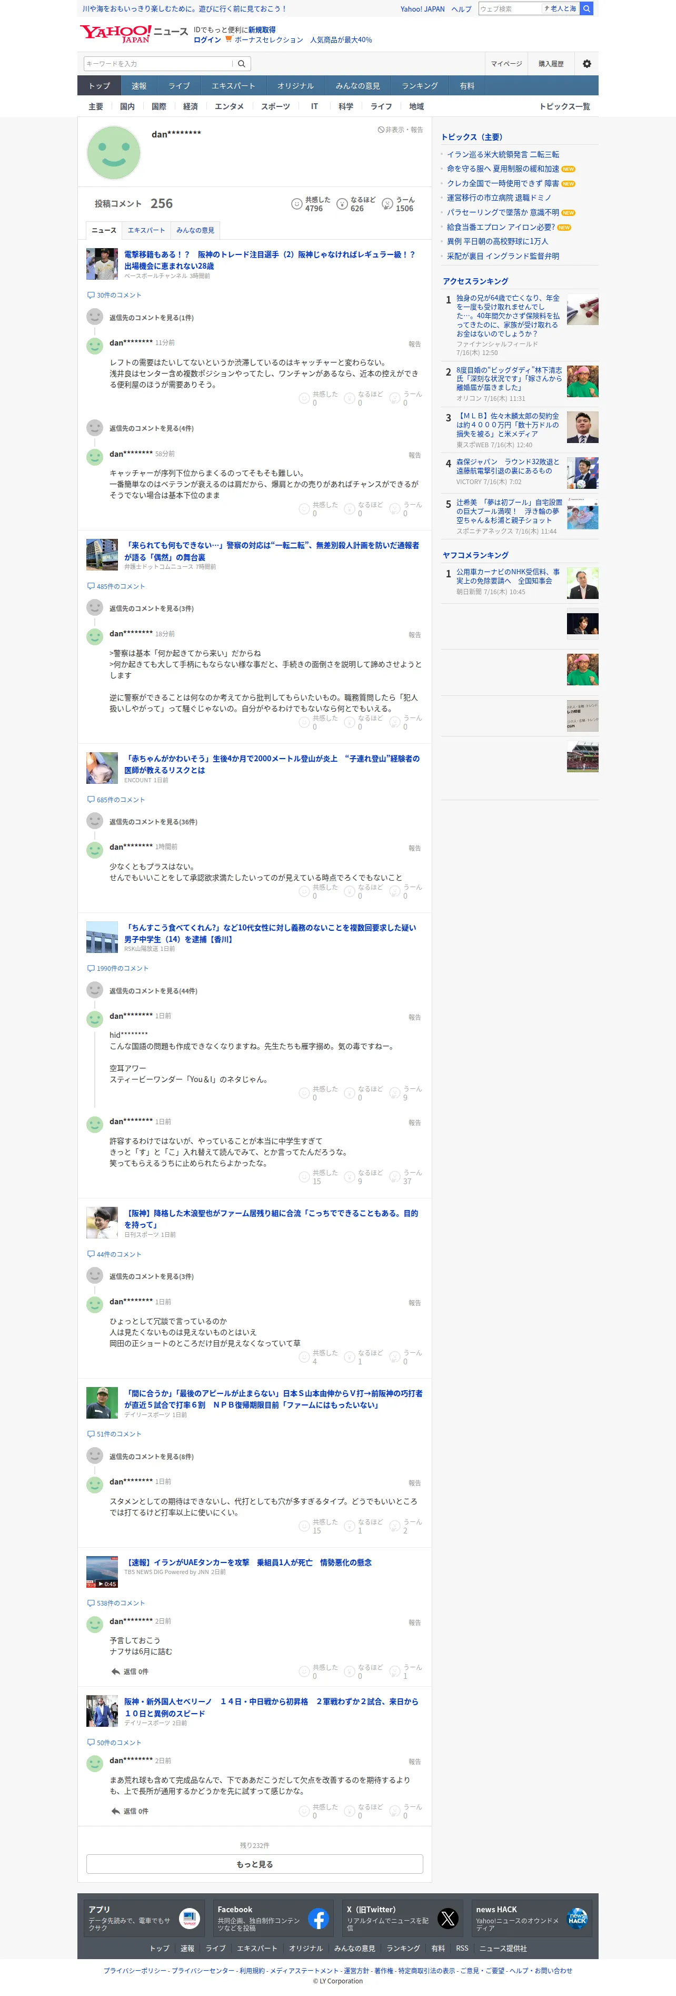Click the settings gear icon in header
Viewport: 676px width, 1996px height.
tap(586, 64)
